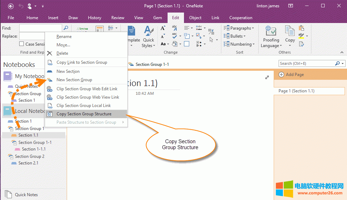Open the Quick Styles gallery

tap(149, 37)
